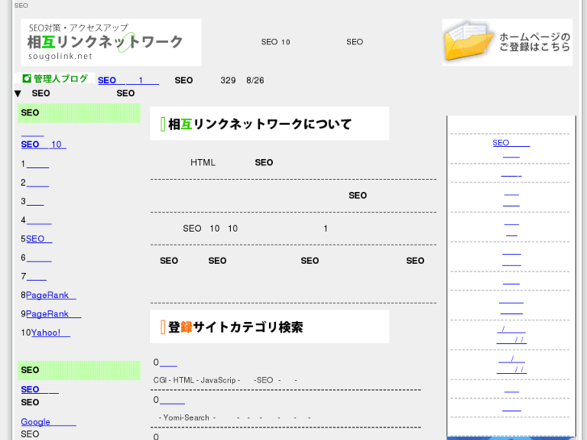Click the folder registration banner image
This screenshot has width=587, height=440.
[x=506, y=42]
